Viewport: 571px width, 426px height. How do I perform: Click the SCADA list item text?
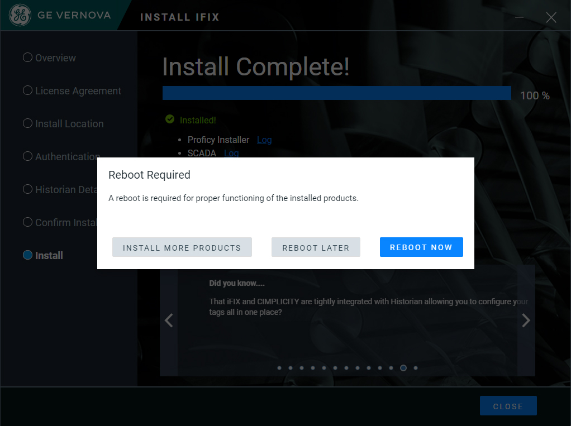click(x=202, y=153)
